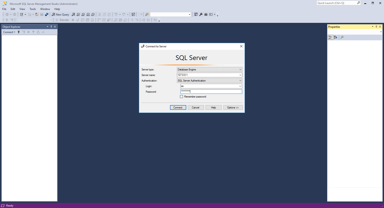Open Connect dropdown in Object Explorer
The width and height of the screenshot is (384, 208).
tap(9, 32)
